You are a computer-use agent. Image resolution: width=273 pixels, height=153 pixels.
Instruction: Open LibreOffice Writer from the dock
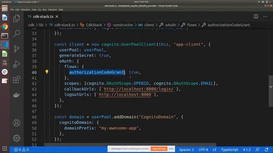(x=5, y=17)
